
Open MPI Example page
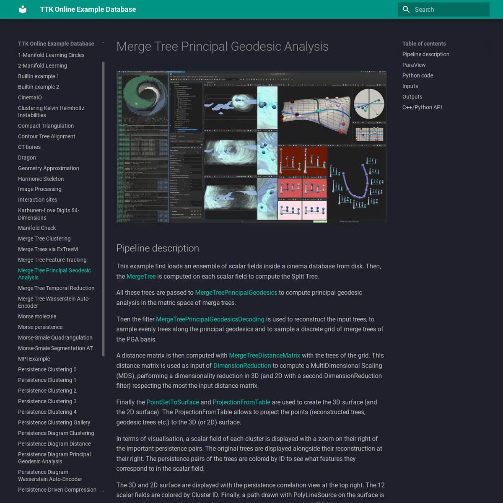point(34,359)
